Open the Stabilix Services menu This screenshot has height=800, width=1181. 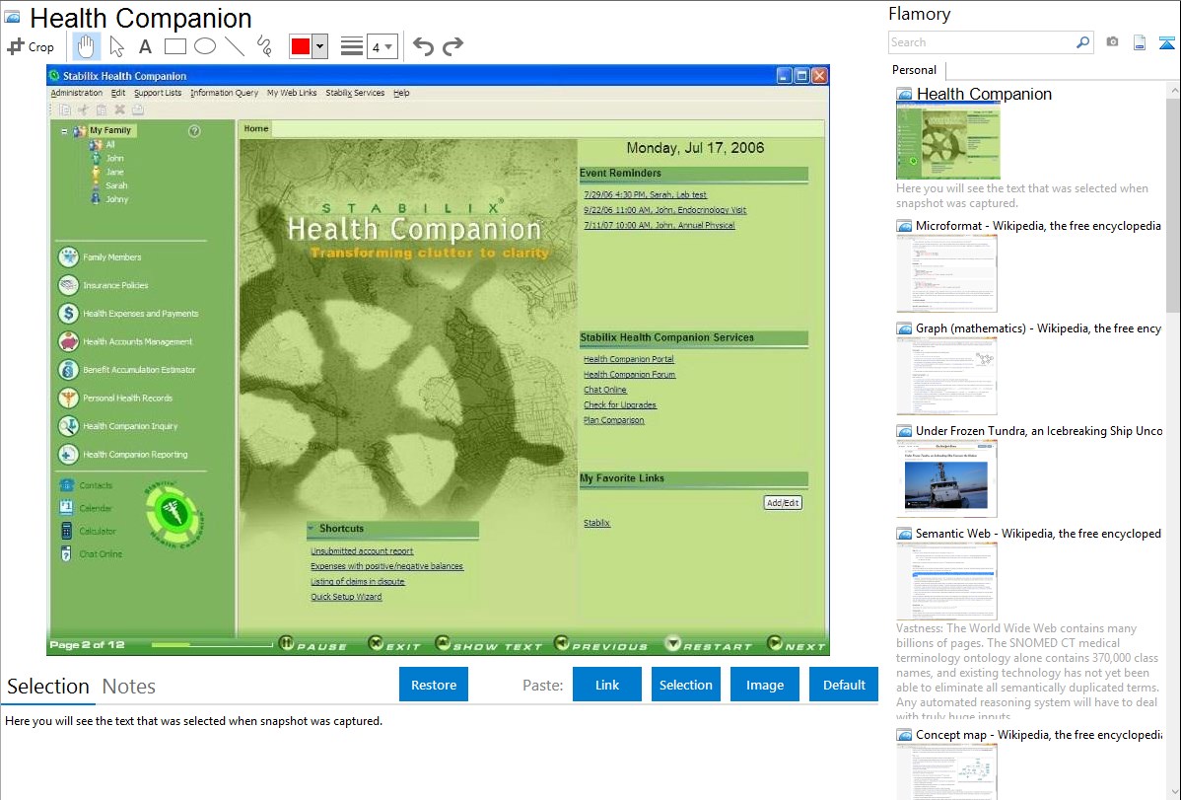[x=355, y=93]
